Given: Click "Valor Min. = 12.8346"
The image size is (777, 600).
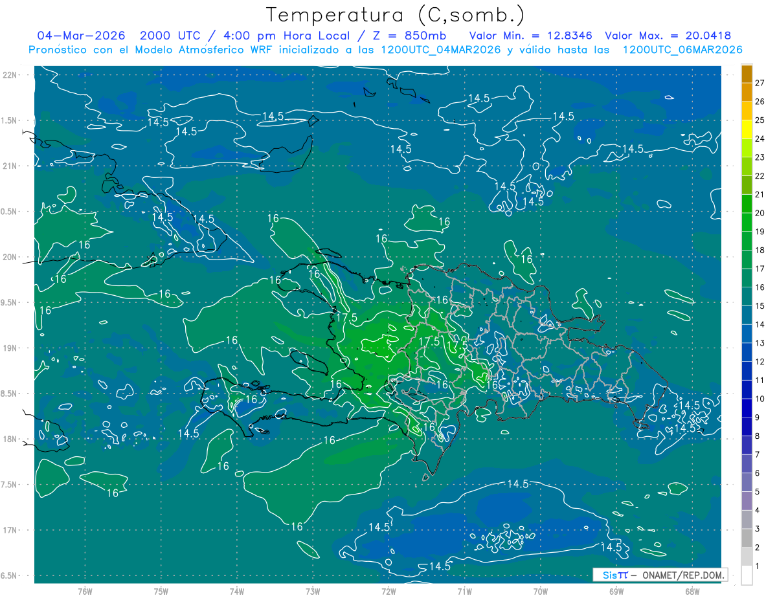Looking at the screenshot, I should [x=532, y=36].
